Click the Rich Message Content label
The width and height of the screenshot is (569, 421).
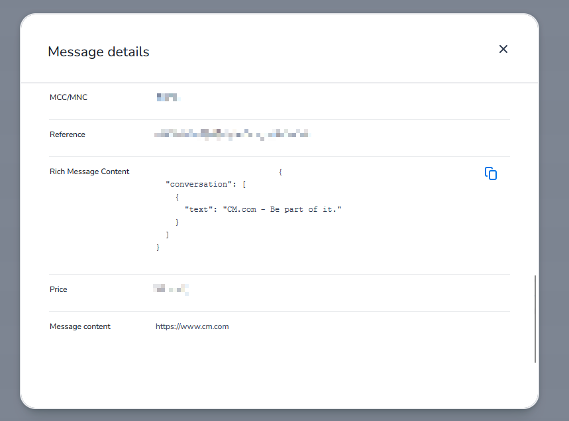pyautogui.click(x=89, y=171)
